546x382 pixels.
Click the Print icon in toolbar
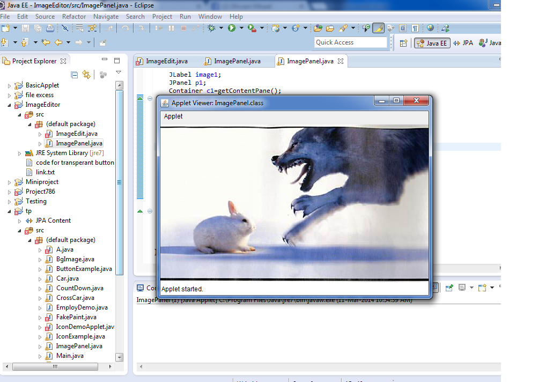[x=50, y=28]
